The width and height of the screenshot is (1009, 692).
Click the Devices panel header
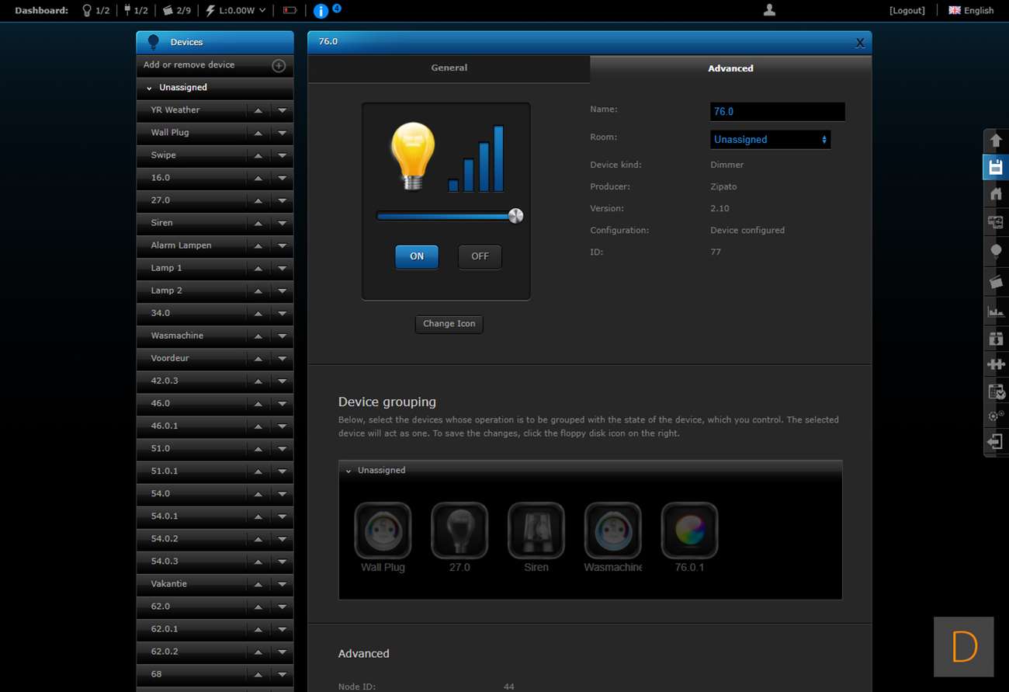(x=215, y=42)
